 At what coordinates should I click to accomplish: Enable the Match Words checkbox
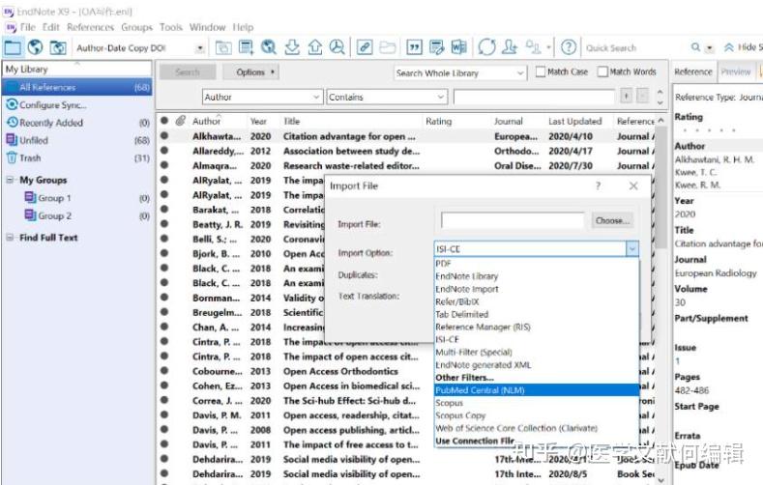(x=602, y=71)
